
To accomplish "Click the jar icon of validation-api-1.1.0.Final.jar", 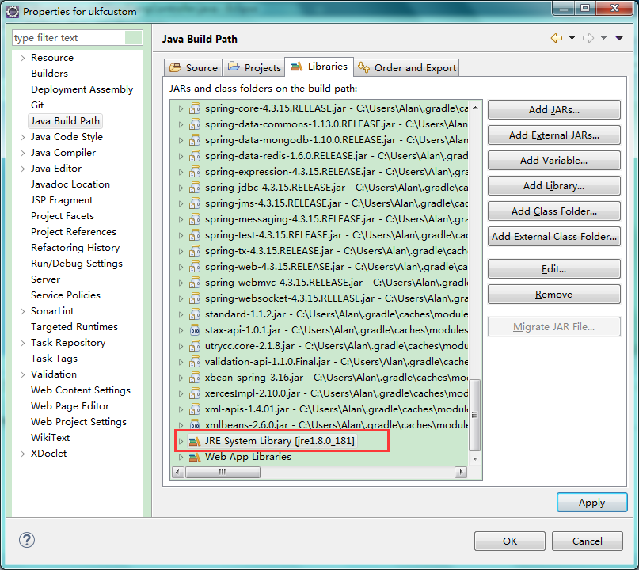I will (x=195, y=362).
